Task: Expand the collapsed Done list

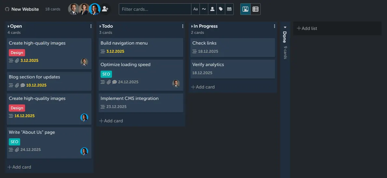Action: click(285, 28)
